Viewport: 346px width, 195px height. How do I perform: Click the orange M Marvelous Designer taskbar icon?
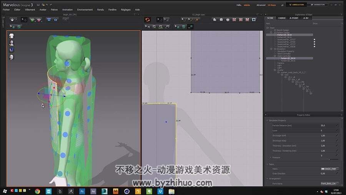116,191
